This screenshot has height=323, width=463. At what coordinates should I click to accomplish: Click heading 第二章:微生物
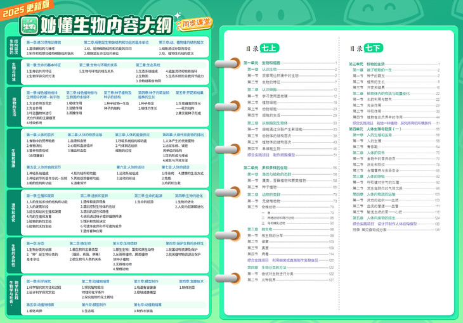coord(80,243)
